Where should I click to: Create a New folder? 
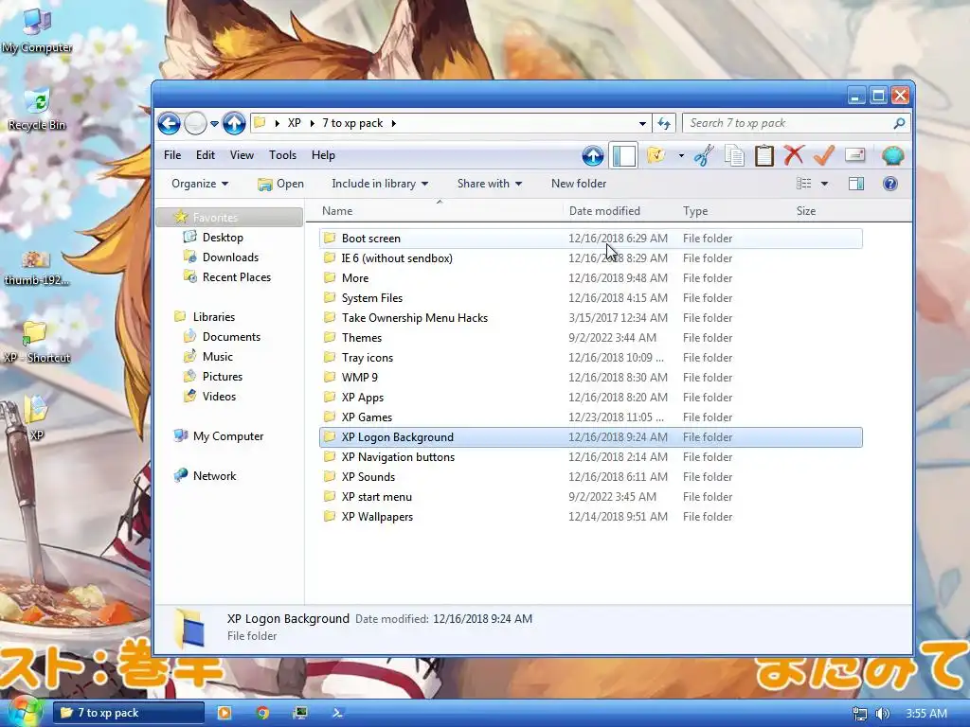coord(579,184)
